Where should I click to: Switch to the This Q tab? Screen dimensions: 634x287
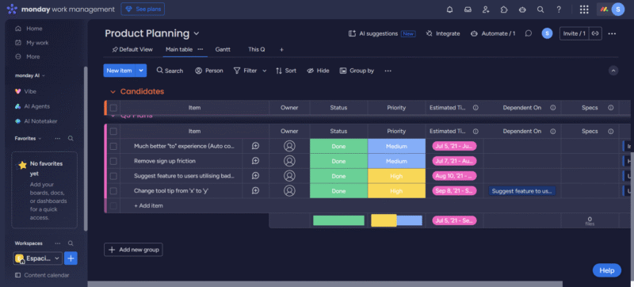click(x=256, y=49)
